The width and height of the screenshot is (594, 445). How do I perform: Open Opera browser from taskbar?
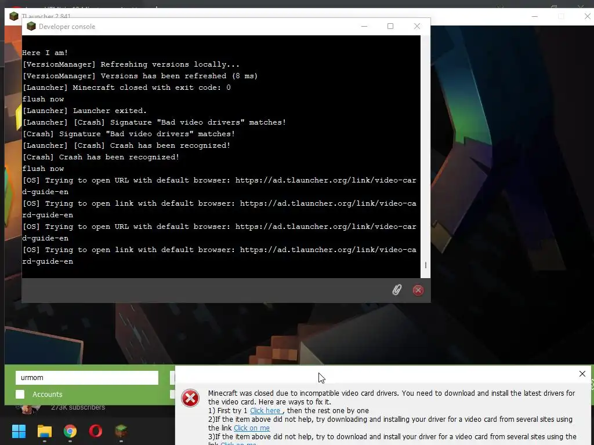96,431
